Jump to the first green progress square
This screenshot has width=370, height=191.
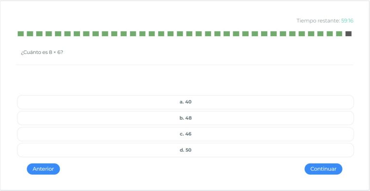click(x=21, y=34)
